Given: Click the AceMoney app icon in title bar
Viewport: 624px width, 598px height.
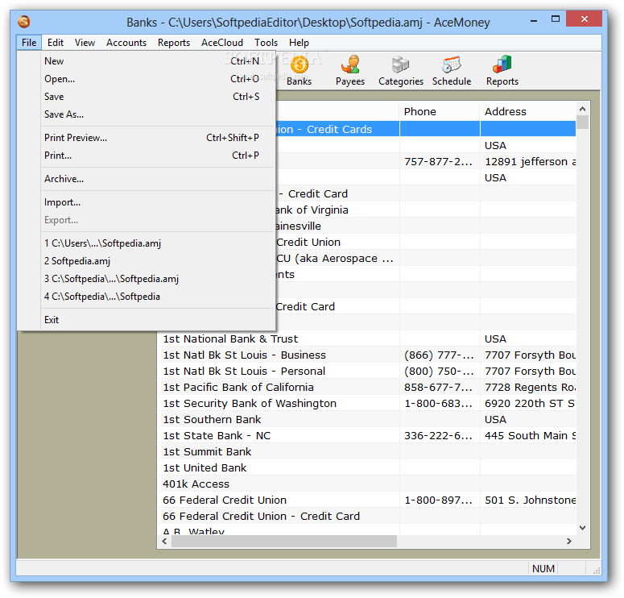Looking at the screenshot, I should (x=24, y=22).
